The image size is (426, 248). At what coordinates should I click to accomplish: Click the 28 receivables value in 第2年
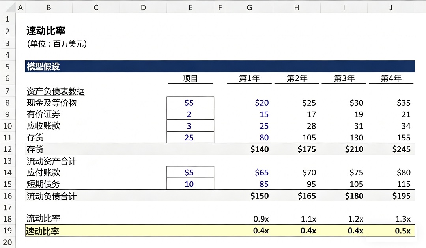point(311,126)
